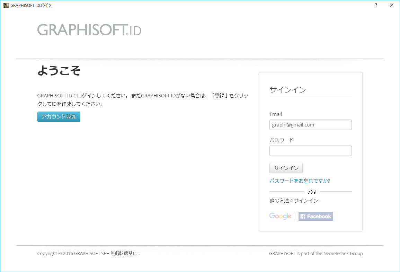Close the GRAPHISOFT ID login window
The image size is (400, 272).
pos(392,5)
